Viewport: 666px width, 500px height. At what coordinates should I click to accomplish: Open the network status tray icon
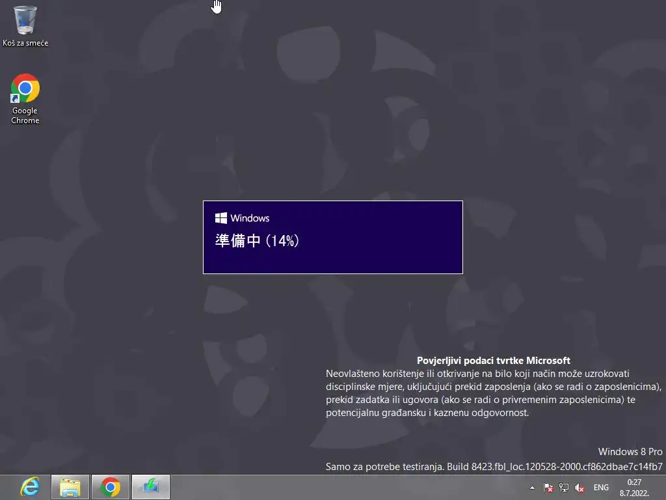pyautogui.click(x=564, y=488)
